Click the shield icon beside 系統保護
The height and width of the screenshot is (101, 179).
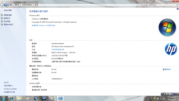[x=2, y=21]
